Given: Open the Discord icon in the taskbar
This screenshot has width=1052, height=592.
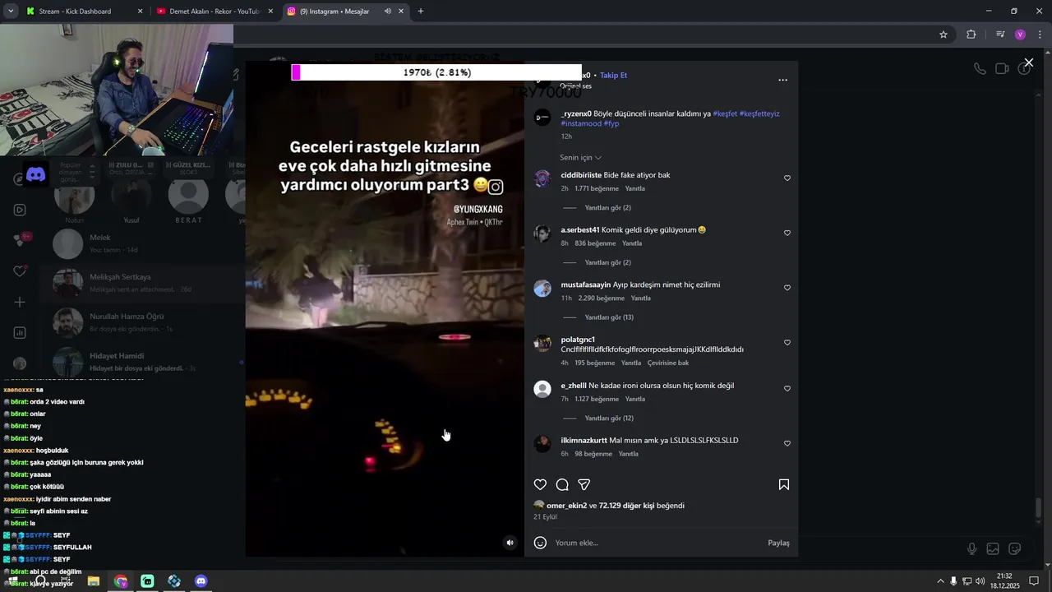Looking at the screenshot, I should pyautogui.click(x=201, y=581).
